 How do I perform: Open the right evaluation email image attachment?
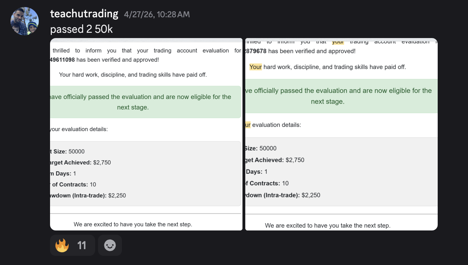click(x=341, y=134)
